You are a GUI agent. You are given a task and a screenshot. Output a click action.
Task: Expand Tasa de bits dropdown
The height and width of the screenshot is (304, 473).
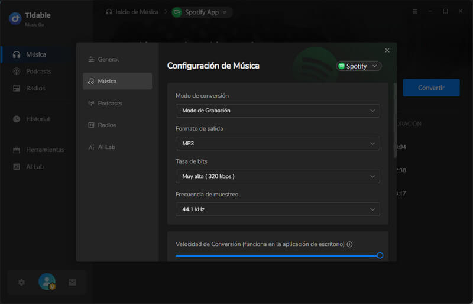pyautogui.click(x=277, y=176)
